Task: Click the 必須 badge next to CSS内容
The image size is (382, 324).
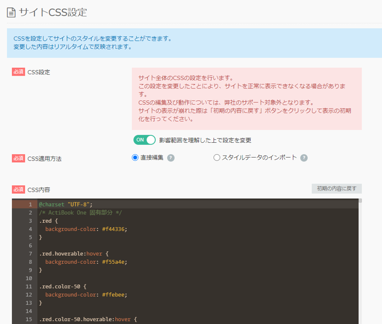Action: tap(18, 189)
